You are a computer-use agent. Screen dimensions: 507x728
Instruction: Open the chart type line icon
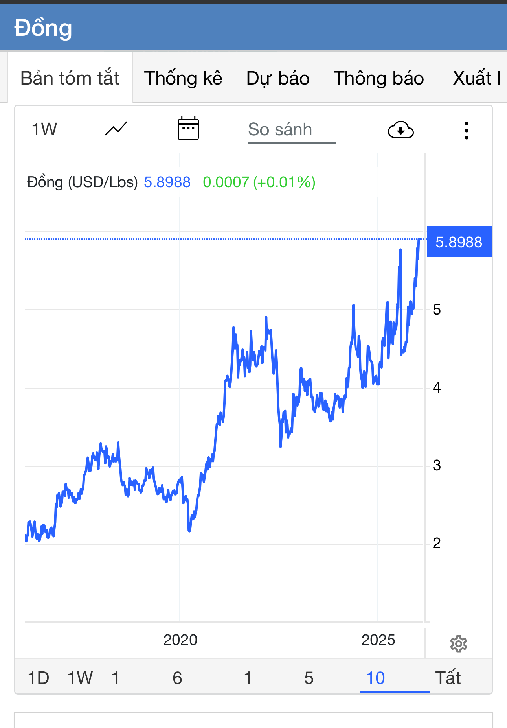tap(116, 129)
